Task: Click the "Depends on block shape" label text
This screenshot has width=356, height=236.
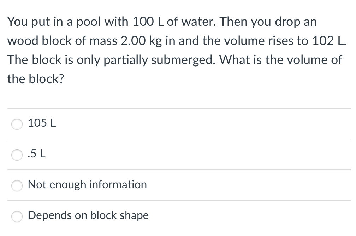Action: pos(88,215)
